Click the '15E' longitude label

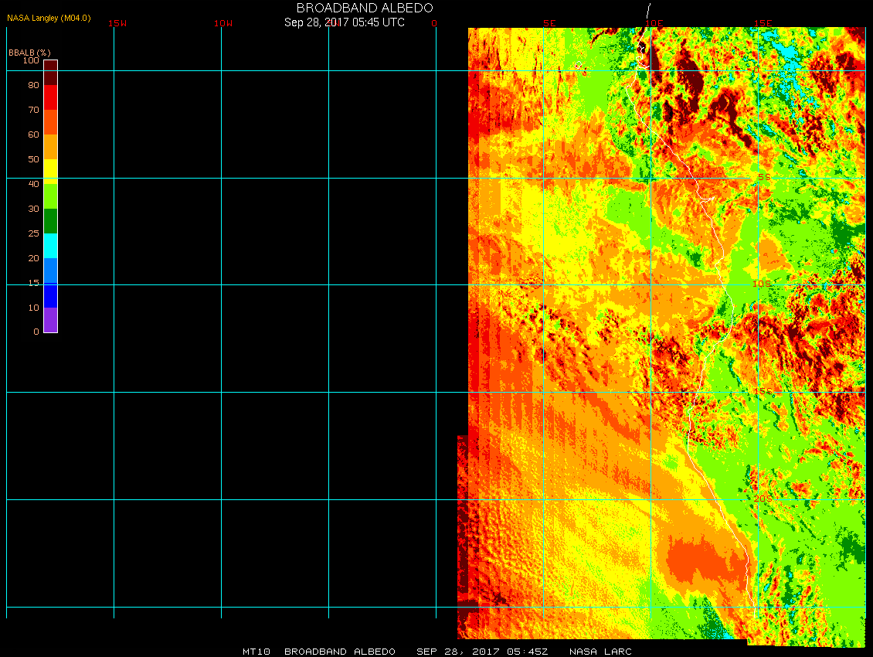(x=763, y=23)
